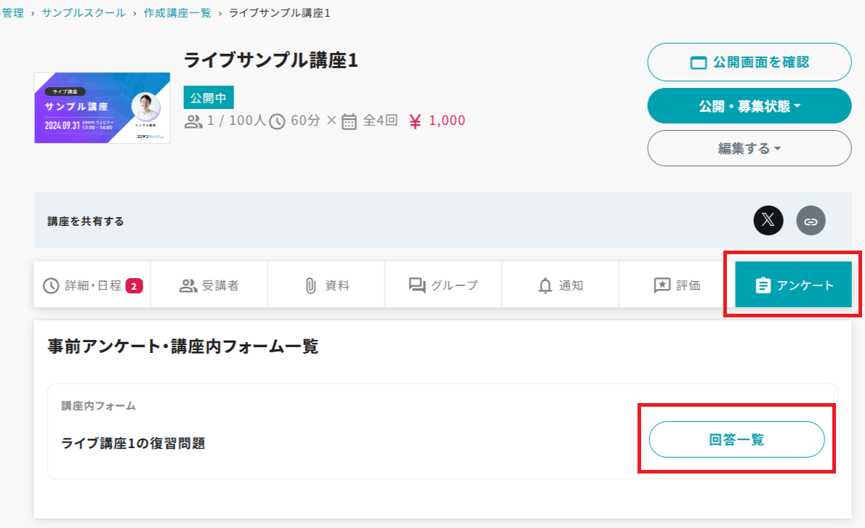Click the people icon on 受講者 tab
The height and width of the screenshot is (528, 865).
(188, 285)
